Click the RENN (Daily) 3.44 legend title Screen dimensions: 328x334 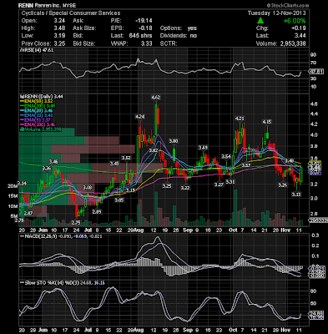pyautogui.click(x=42, y=96)
